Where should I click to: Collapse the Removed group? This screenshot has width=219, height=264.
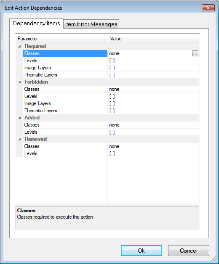pyautogui.click(x=19, y=139)
